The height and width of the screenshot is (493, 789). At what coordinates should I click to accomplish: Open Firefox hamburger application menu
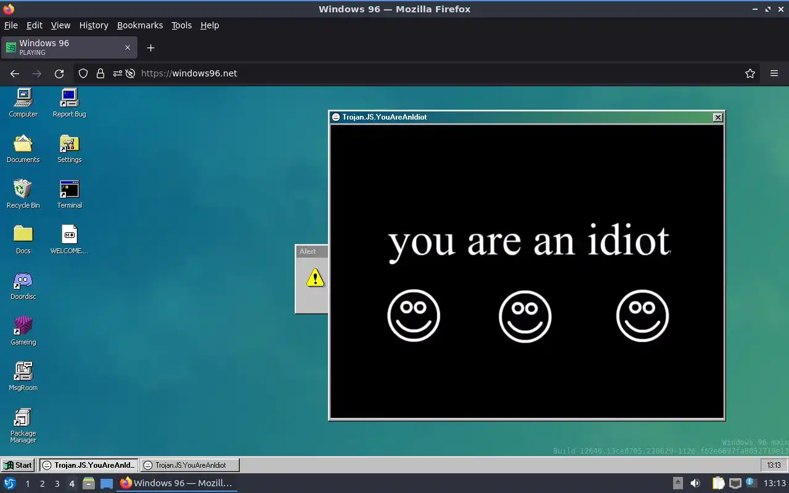click(x=774, y=73)
